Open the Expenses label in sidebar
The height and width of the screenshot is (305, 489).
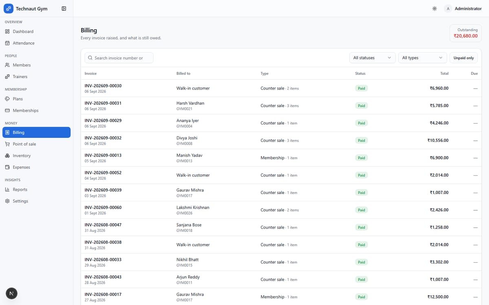tap(21, 167)
